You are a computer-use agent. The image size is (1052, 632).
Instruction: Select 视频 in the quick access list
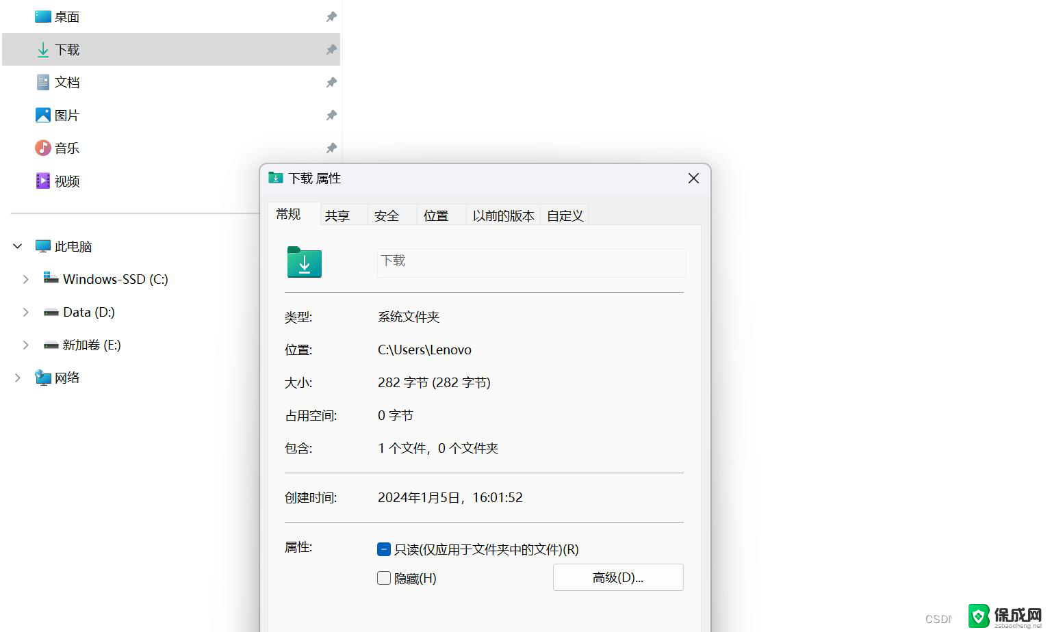coord(67,181)
